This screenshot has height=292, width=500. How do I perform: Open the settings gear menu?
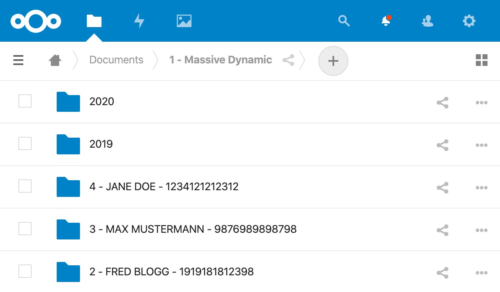(469, 21)
